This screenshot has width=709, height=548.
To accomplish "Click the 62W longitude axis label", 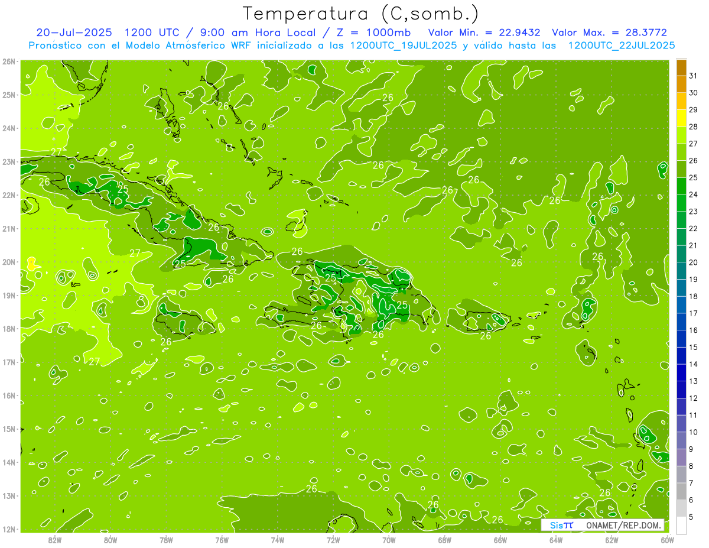I will click(612, 540).
